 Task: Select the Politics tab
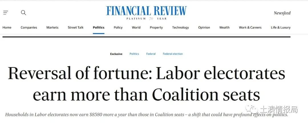[99, 28]
